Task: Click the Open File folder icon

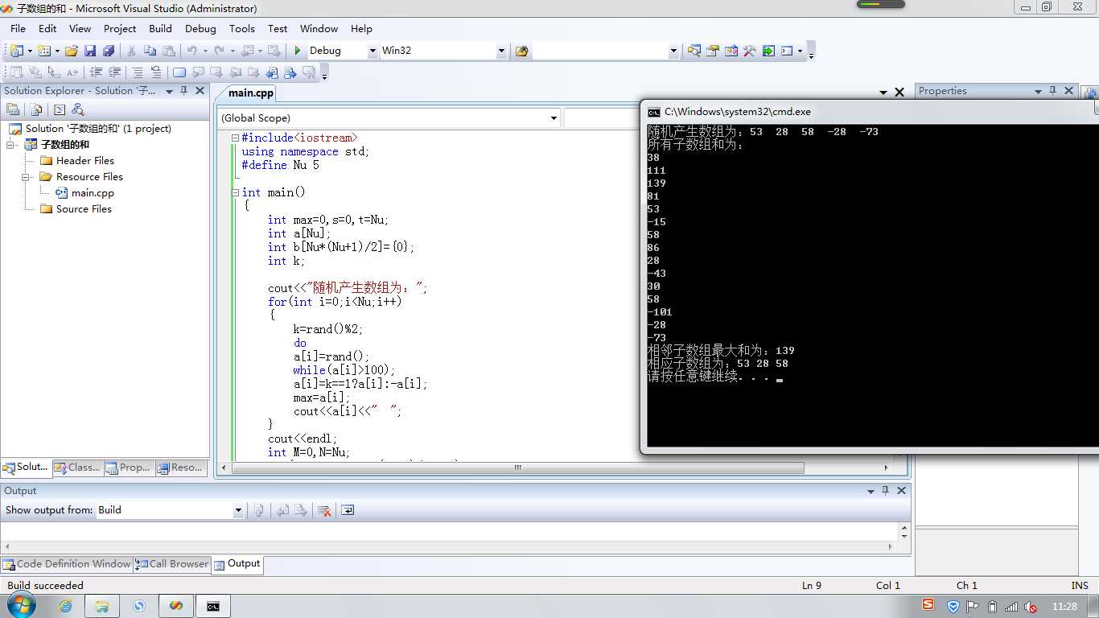Action: (72, 51)
